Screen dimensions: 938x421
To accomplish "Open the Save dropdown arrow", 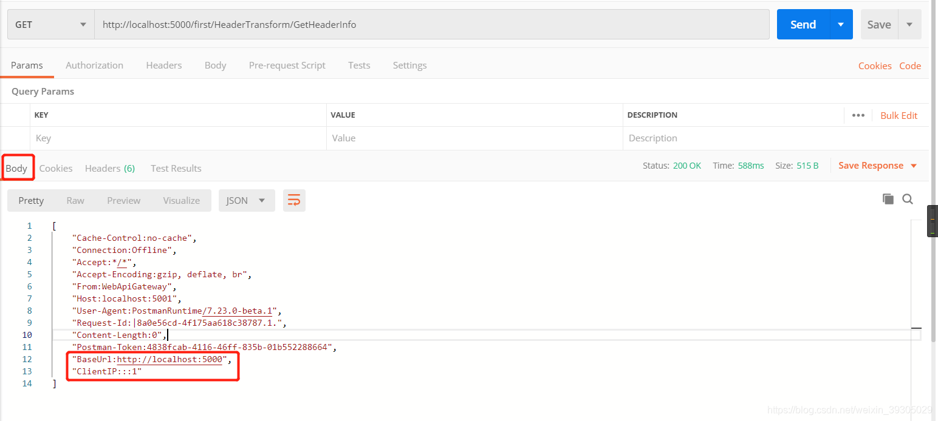I will pos(909,25).
